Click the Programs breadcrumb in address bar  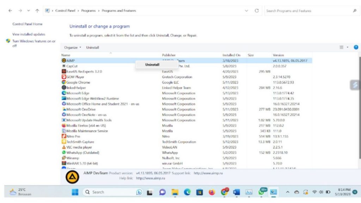pyautogui.click(x=88, y=11)
